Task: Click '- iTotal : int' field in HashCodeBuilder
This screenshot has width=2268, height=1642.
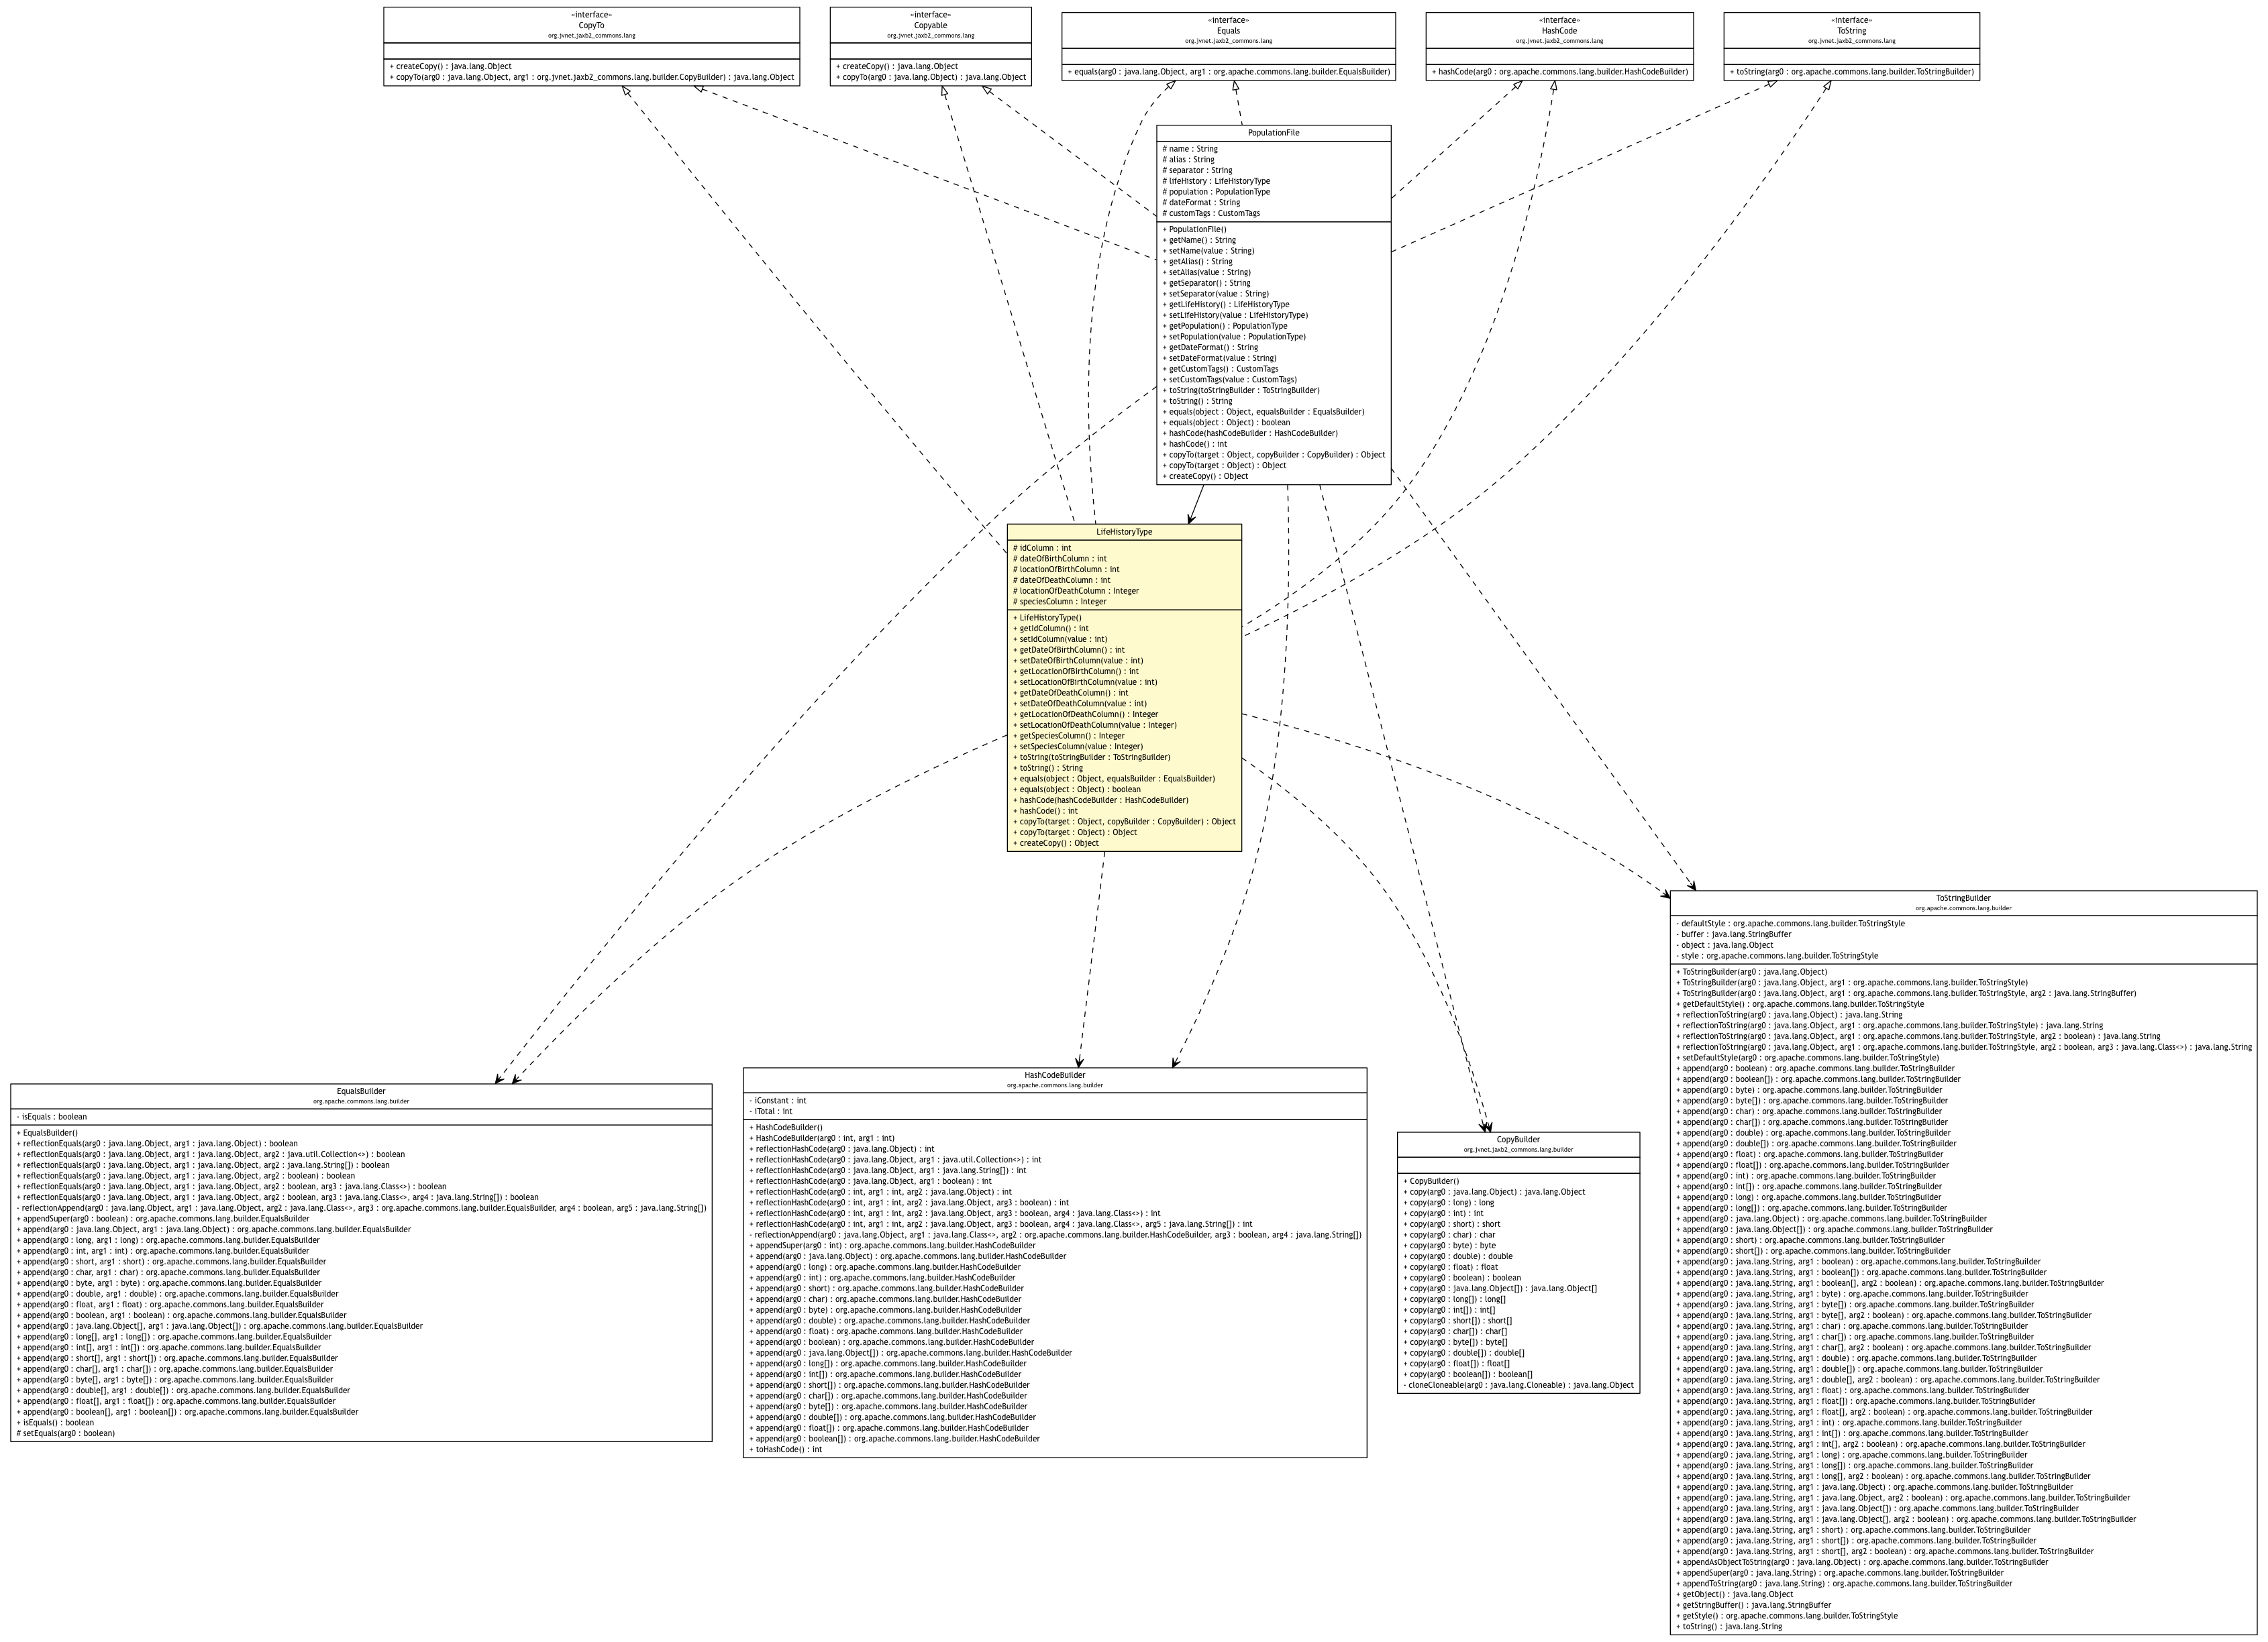Action: coord(770,1111)
